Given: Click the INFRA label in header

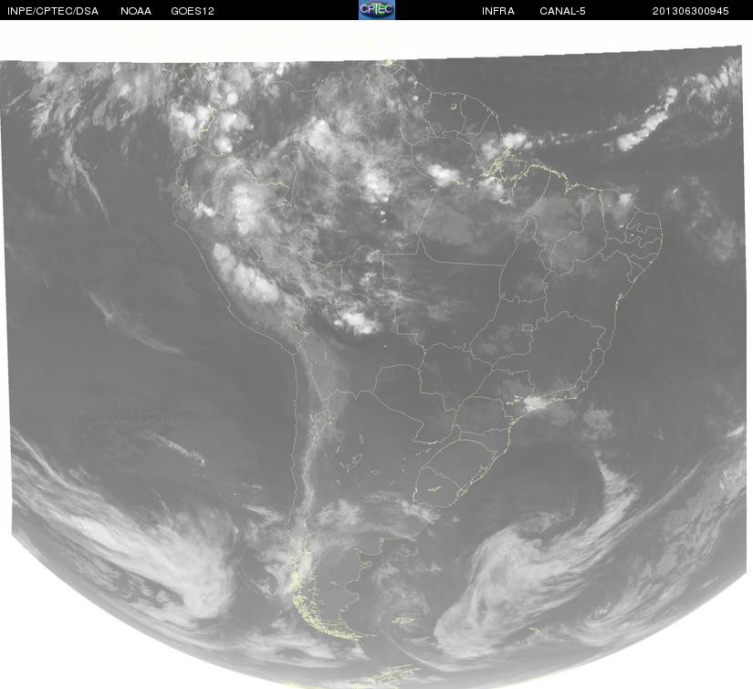Looking at the screenshot, I should pyautogui.click(x=498, y=11).
